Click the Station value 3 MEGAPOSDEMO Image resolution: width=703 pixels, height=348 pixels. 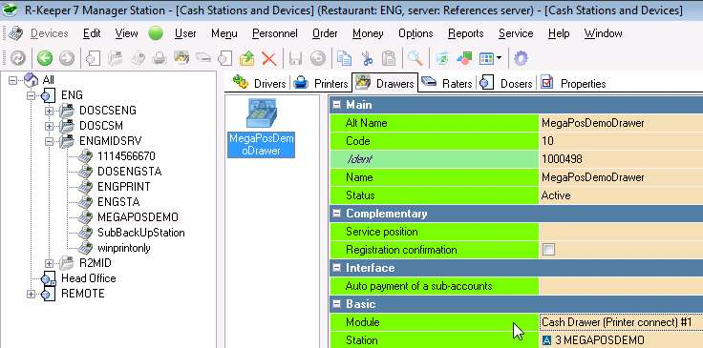click(x=621, y=340)
